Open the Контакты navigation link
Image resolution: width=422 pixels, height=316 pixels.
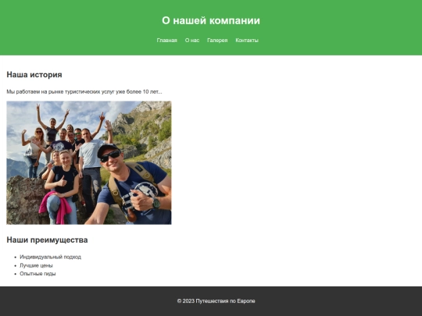pyautogui.click(x=247, y=41)
